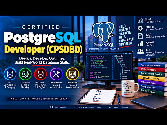Click the database icon beside OPEN SOURCE footer

tap(52, 107)
